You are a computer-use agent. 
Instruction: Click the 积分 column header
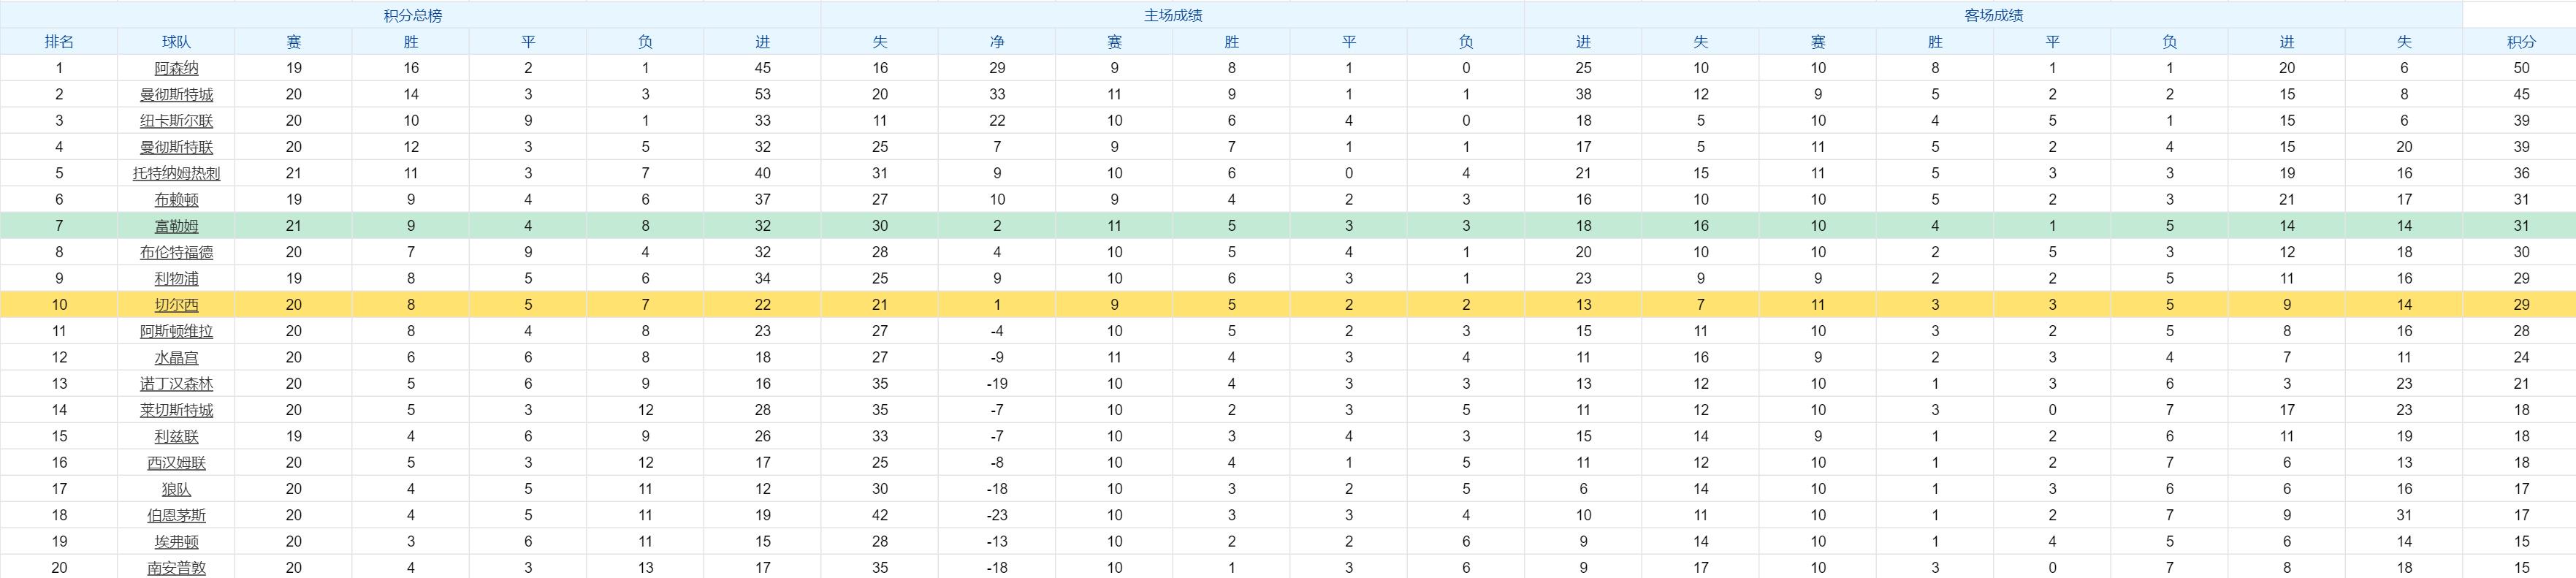click(x=2521, y=42)
